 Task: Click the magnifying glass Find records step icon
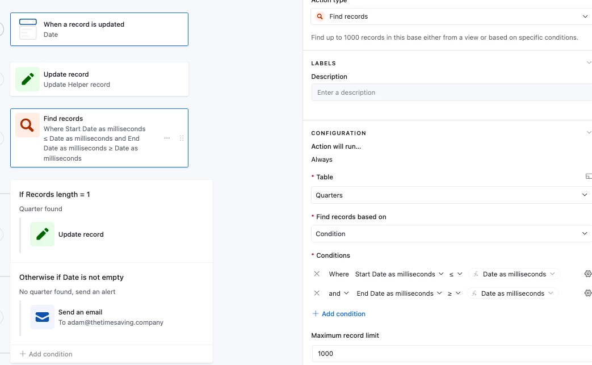(27, 125)
